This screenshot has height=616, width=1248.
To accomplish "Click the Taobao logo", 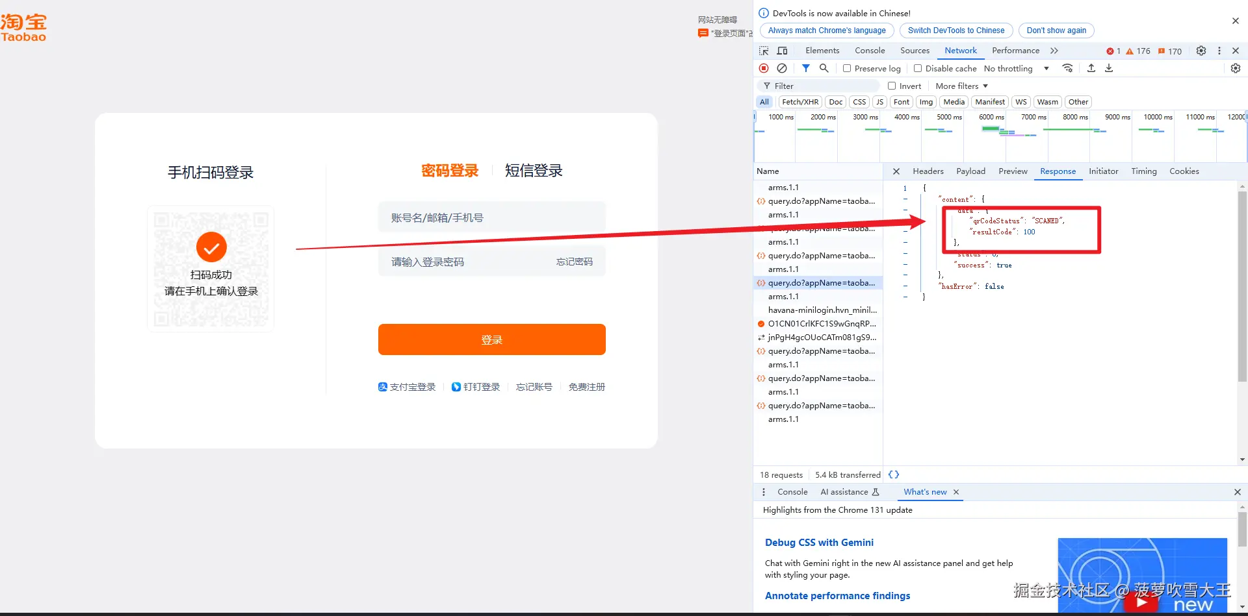I will tap(23, 28).
